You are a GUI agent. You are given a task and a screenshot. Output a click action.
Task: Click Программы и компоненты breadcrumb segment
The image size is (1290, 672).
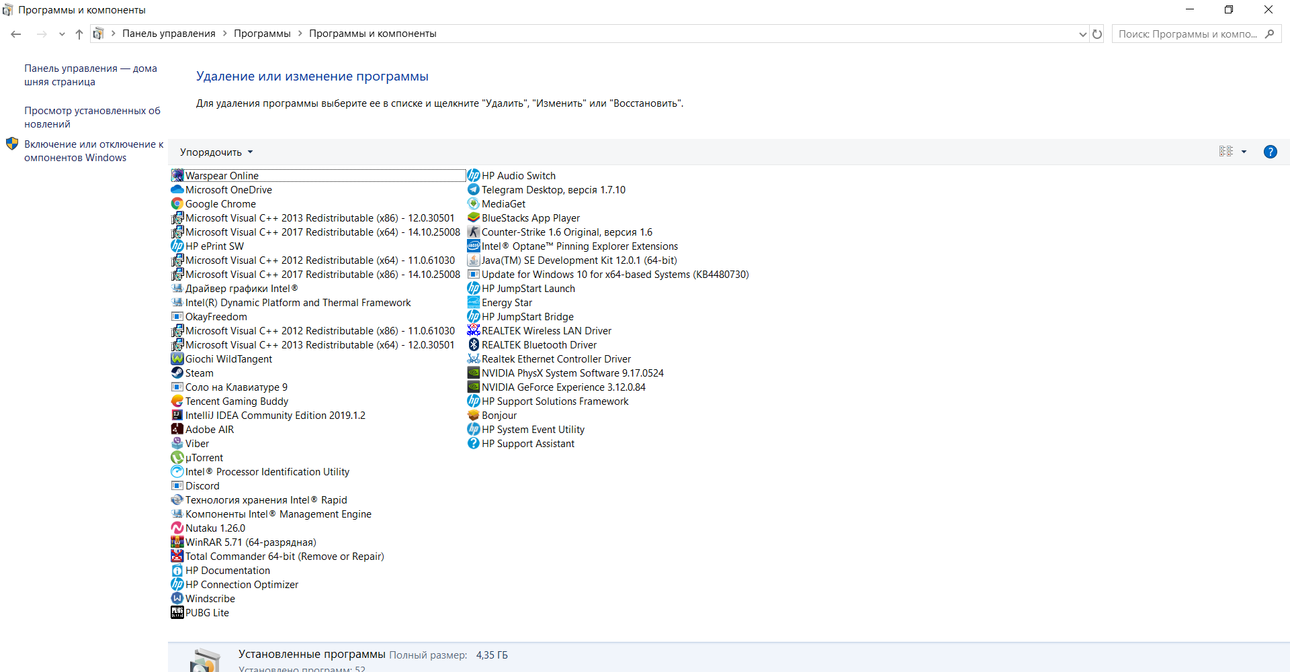372,34
